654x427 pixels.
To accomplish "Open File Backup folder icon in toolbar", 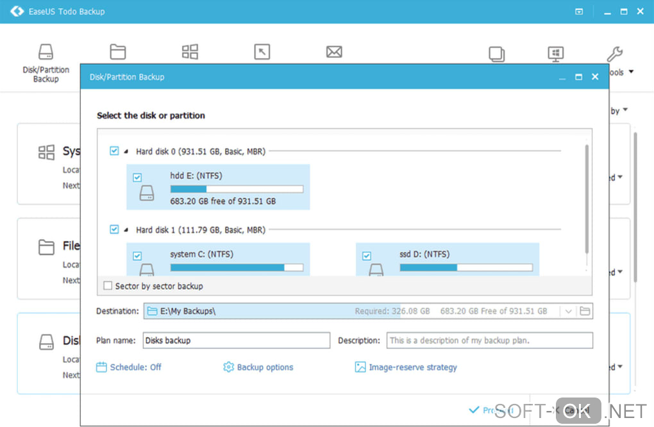I will [x=117, y=52].
